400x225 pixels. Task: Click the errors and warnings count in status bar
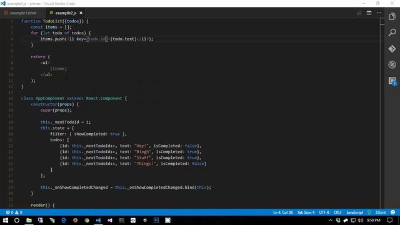(14, 212)
